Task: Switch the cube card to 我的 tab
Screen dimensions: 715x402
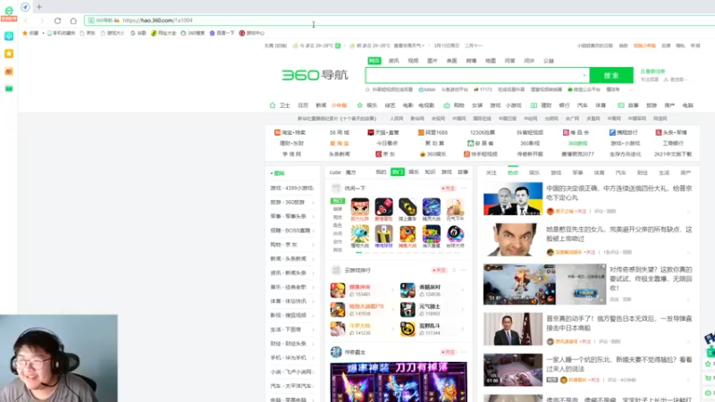Action: (381, 172)
